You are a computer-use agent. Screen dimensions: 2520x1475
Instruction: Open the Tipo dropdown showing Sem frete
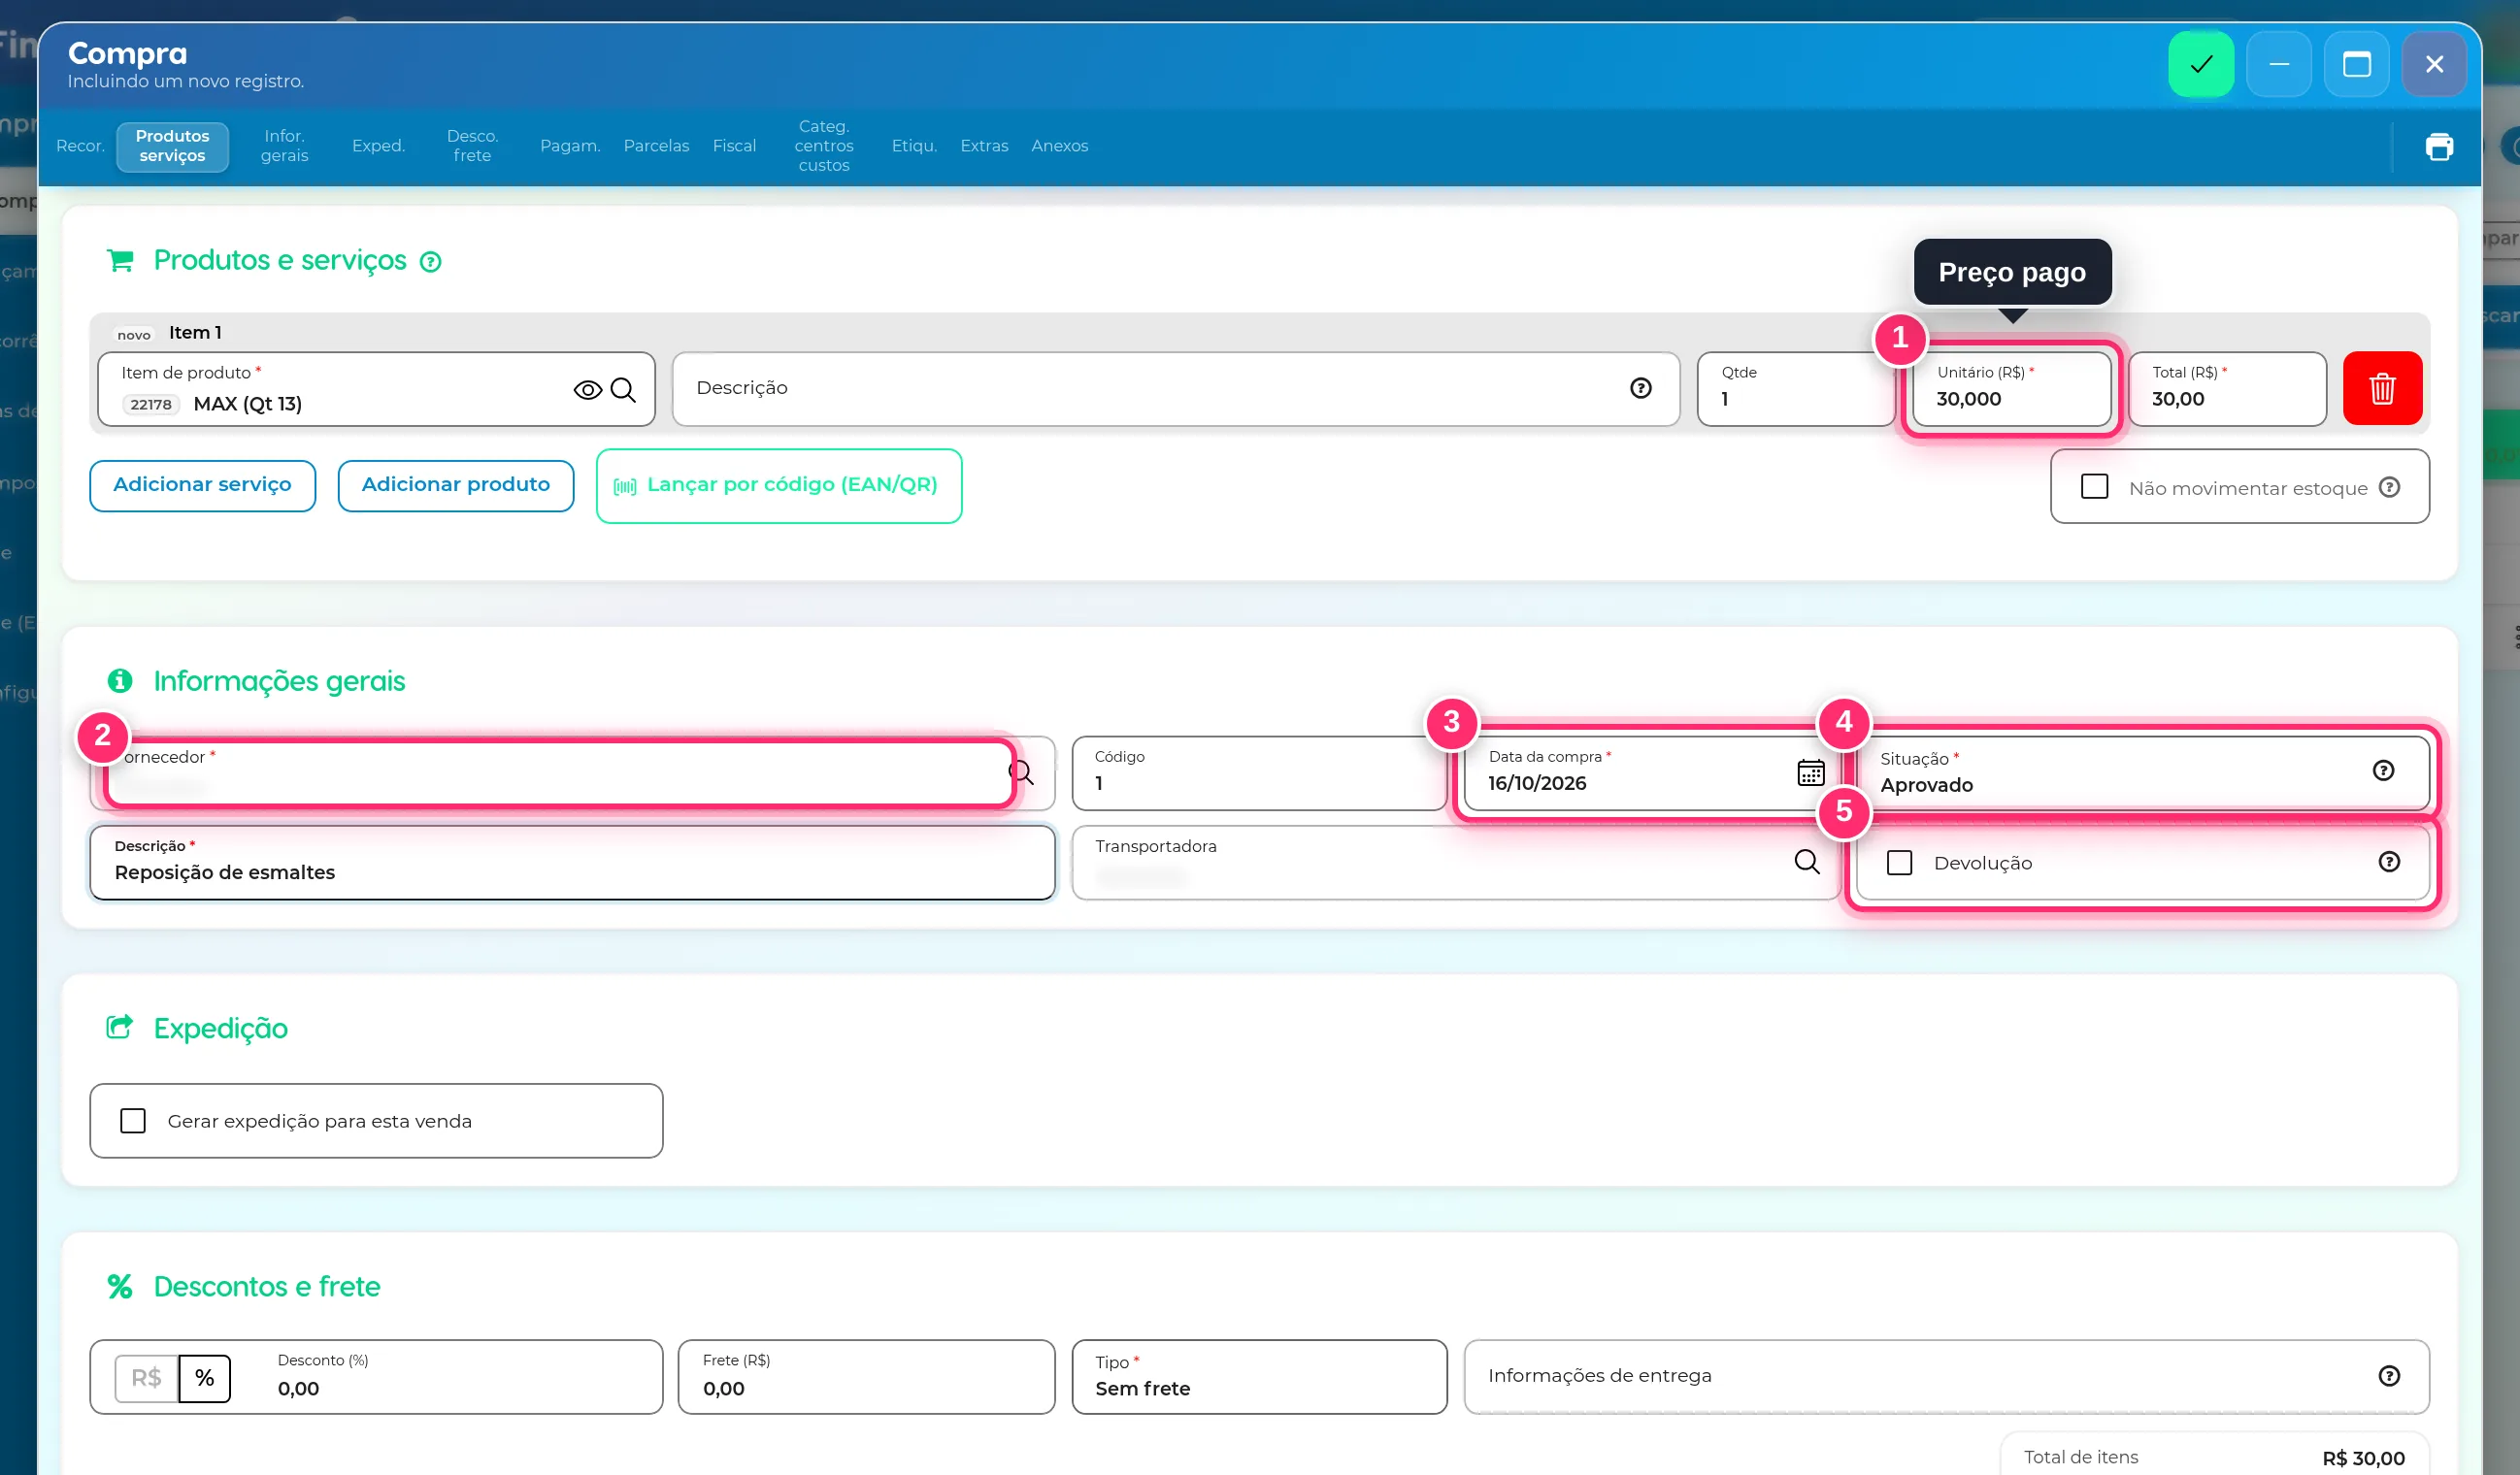1259,1376
